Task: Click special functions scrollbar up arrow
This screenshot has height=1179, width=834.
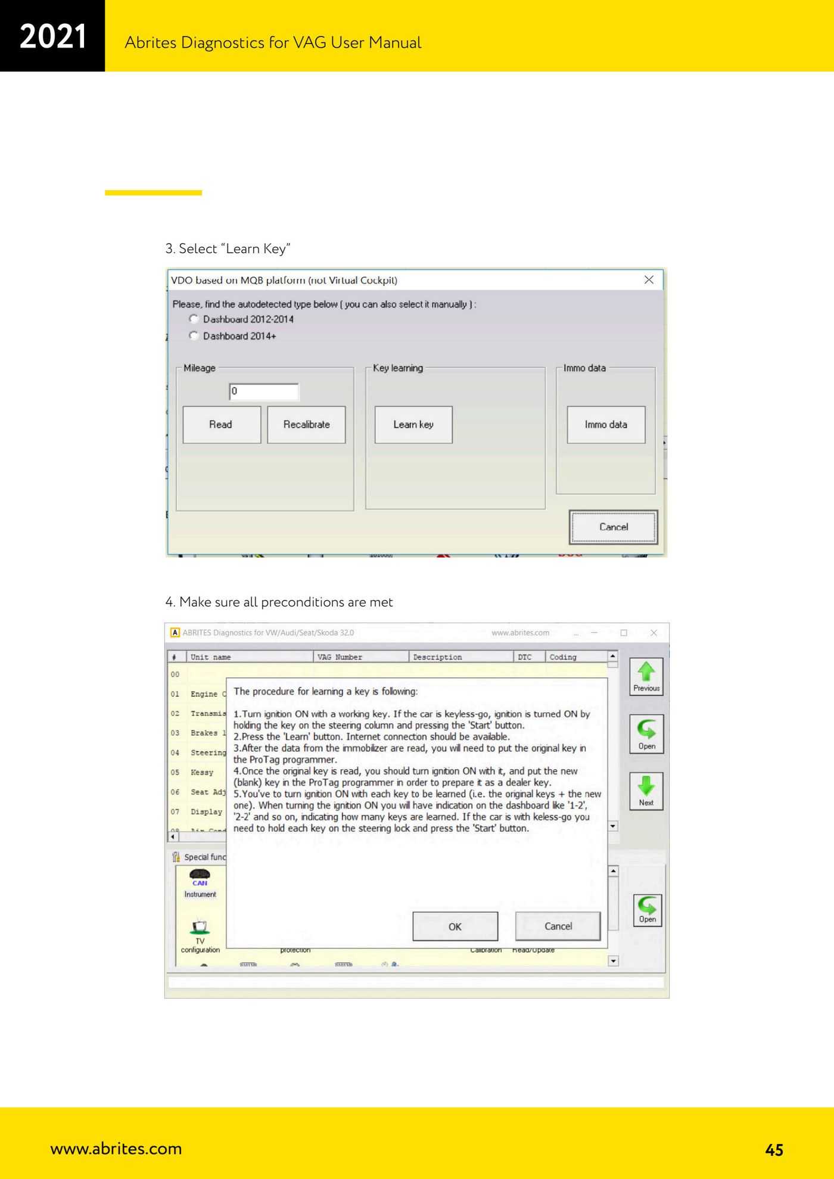Action: (x=614, y=871)
